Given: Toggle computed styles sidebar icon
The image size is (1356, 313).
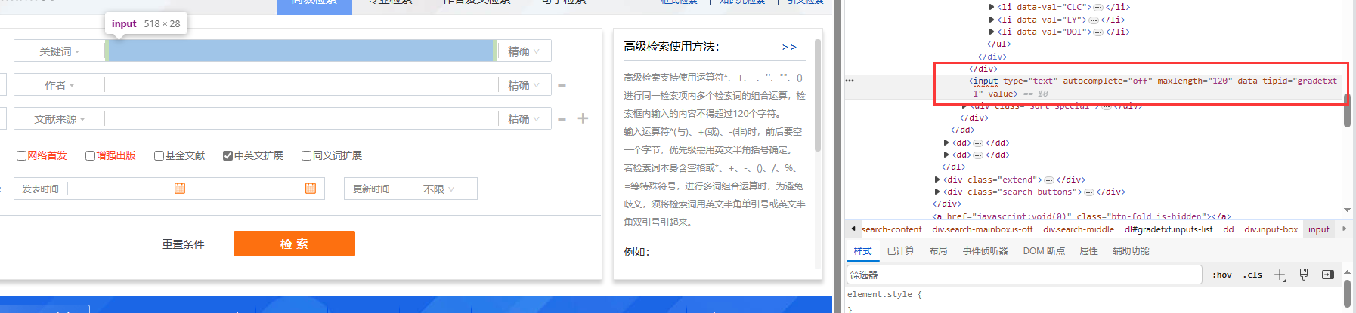Looking at the screenshot, I should point(1328,275).
